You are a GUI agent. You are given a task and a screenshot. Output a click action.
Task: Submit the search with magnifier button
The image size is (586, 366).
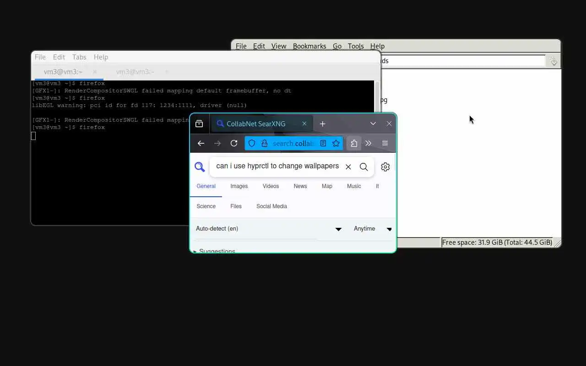(364, 167)
